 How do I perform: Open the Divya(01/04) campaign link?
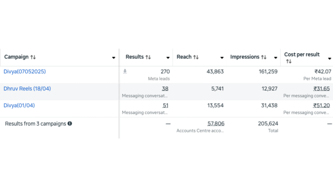[x=19, y=105]
